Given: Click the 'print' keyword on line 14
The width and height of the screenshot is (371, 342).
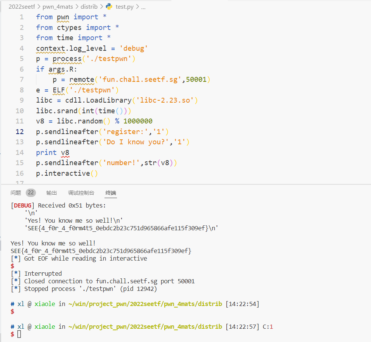Looking at the screenshot, I should pyautogui.click(x=46, y=152).
